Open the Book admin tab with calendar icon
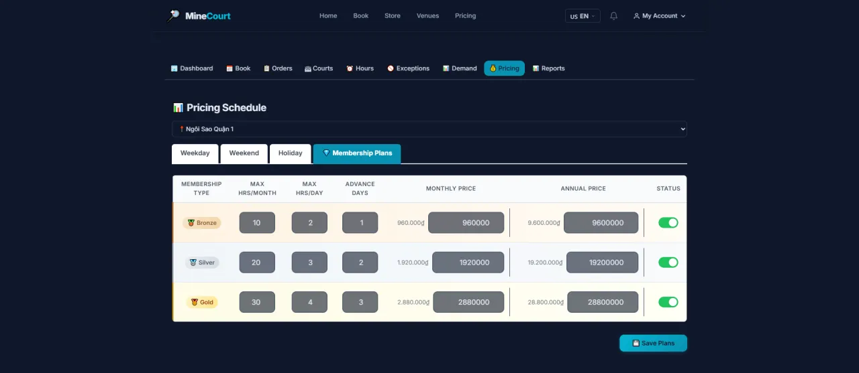This screenshot has height=373, width=859. (238, 68)
